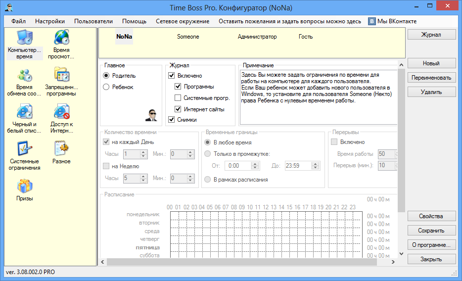Increase weekly Часы value with up arrow
462x281 pixels.
[143, 176]
